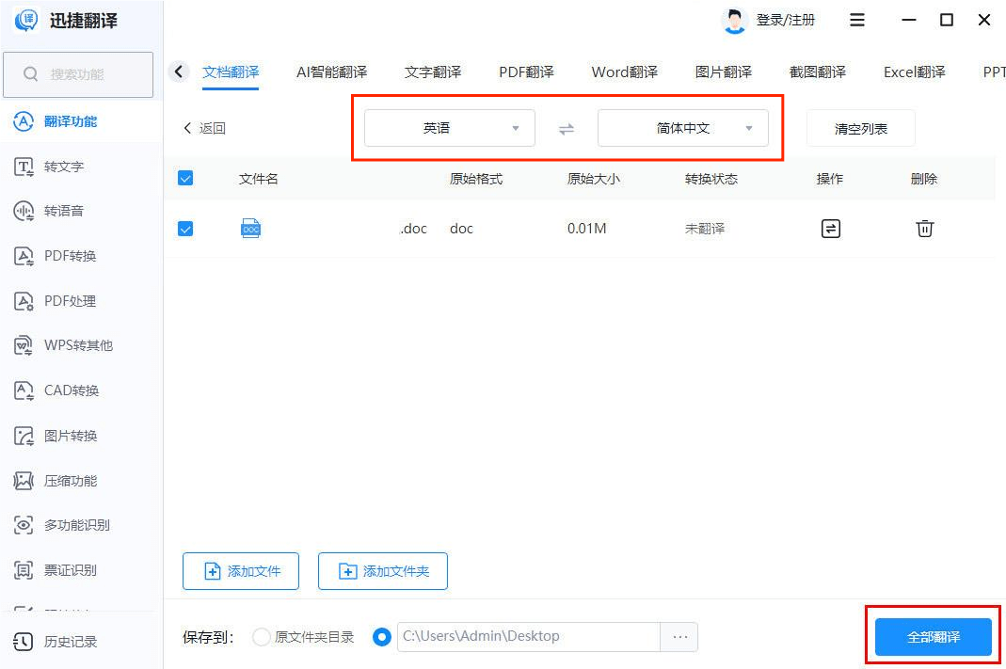Click the 转换状态 column header

pyautogui.click(x=711, y=179)
